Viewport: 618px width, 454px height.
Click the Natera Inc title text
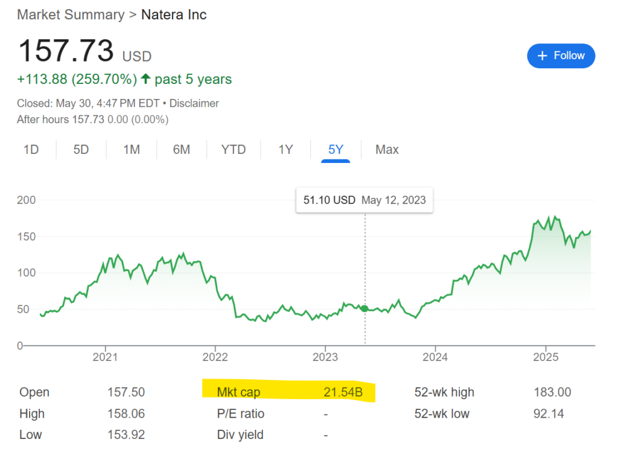click(174, 14)
